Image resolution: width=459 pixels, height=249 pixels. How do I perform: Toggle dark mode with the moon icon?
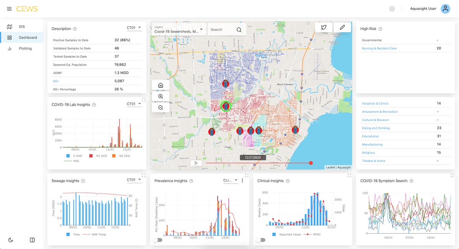pos(10,240)
